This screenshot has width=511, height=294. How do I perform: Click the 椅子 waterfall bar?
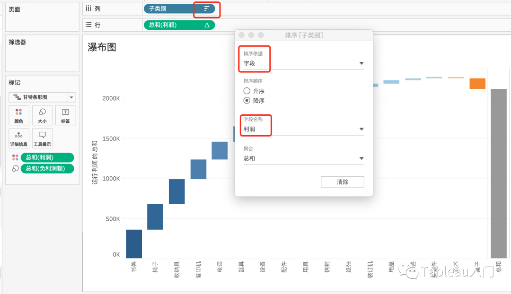(155, 217)
